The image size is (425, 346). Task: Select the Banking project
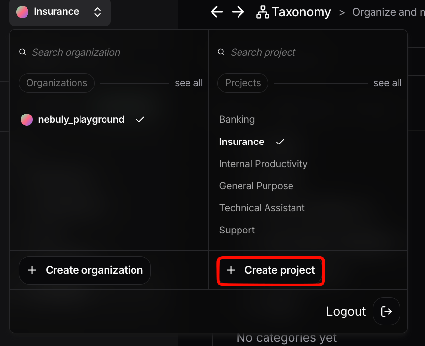(237, 120)
